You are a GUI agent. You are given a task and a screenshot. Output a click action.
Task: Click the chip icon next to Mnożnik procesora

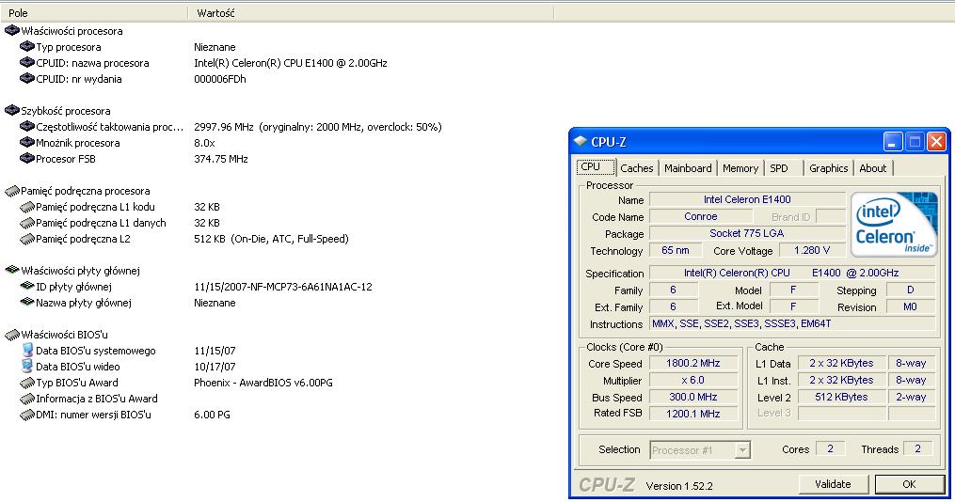27,143
